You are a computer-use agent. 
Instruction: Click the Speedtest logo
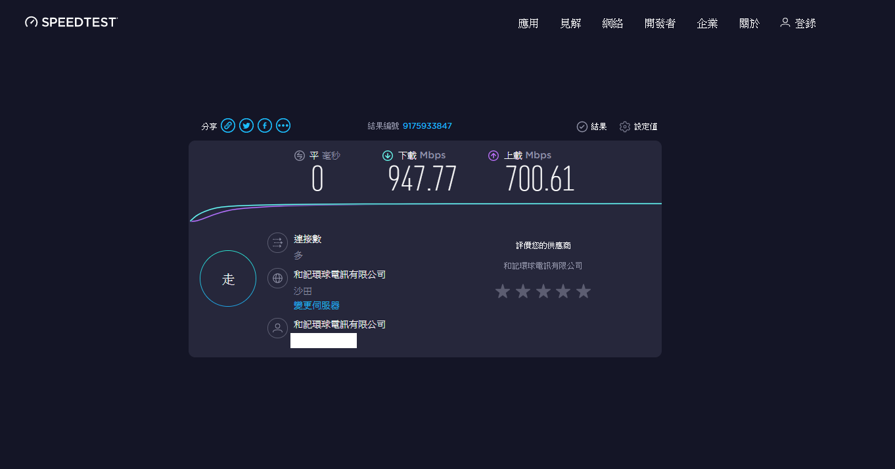71,22
